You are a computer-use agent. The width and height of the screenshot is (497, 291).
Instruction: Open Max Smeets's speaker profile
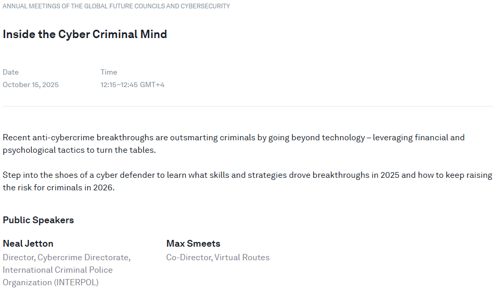193,244
